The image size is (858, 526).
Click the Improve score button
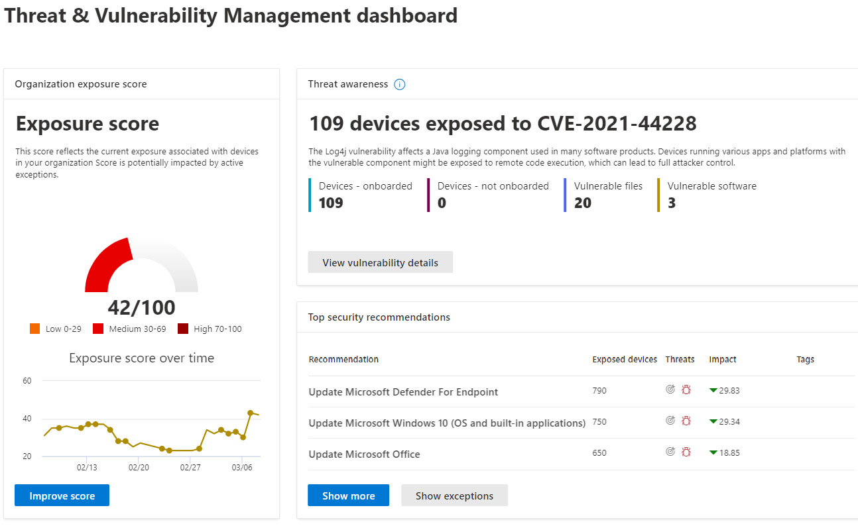[62, 496]
